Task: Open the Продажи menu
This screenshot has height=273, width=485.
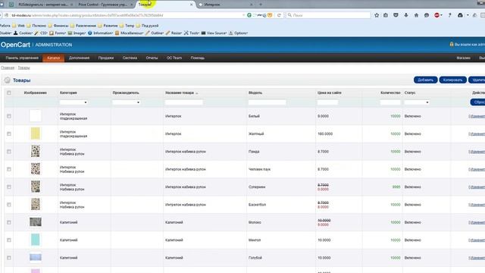Action: point(106,58)
